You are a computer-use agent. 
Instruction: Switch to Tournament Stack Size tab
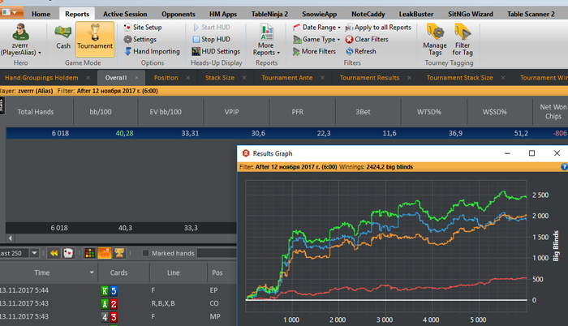pyautogui.click(x=460, y=78)
